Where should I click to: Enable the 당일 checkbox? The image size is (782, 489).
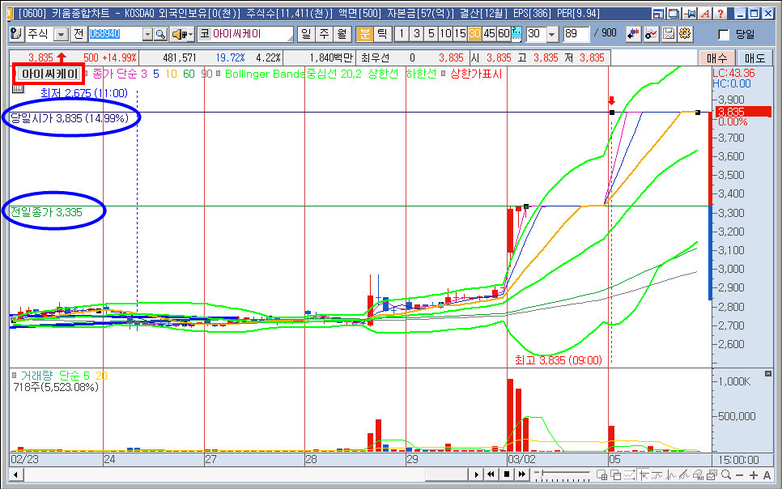pos(723,35)
